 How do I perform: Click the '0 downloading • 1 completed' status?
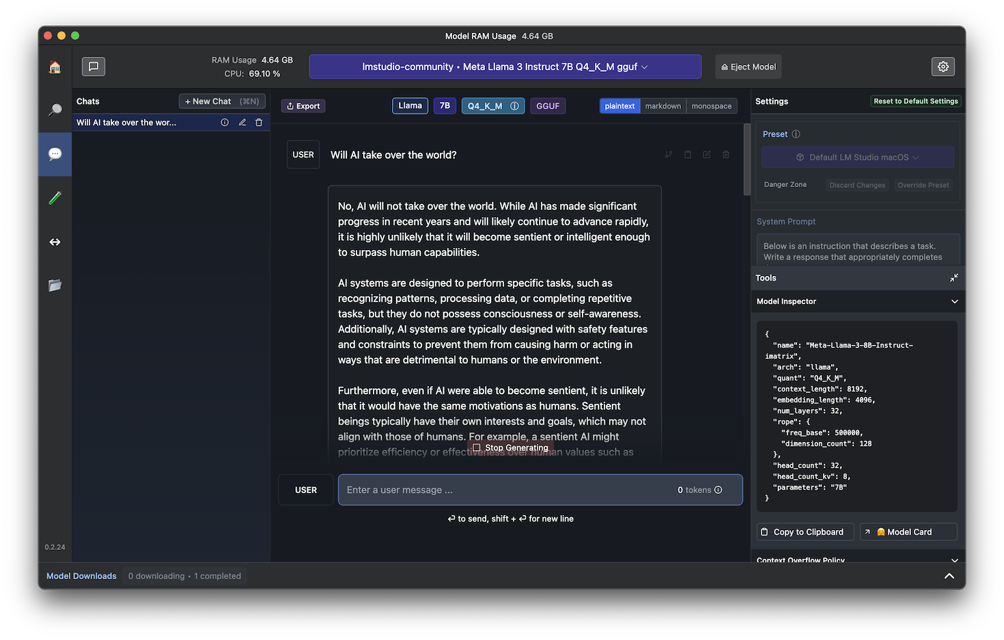[184, 576]
